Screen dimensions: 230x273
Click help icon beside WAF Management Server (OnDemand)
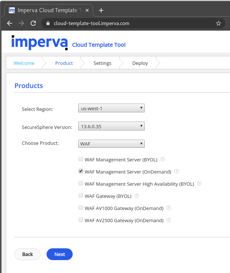tap(176, 171)
